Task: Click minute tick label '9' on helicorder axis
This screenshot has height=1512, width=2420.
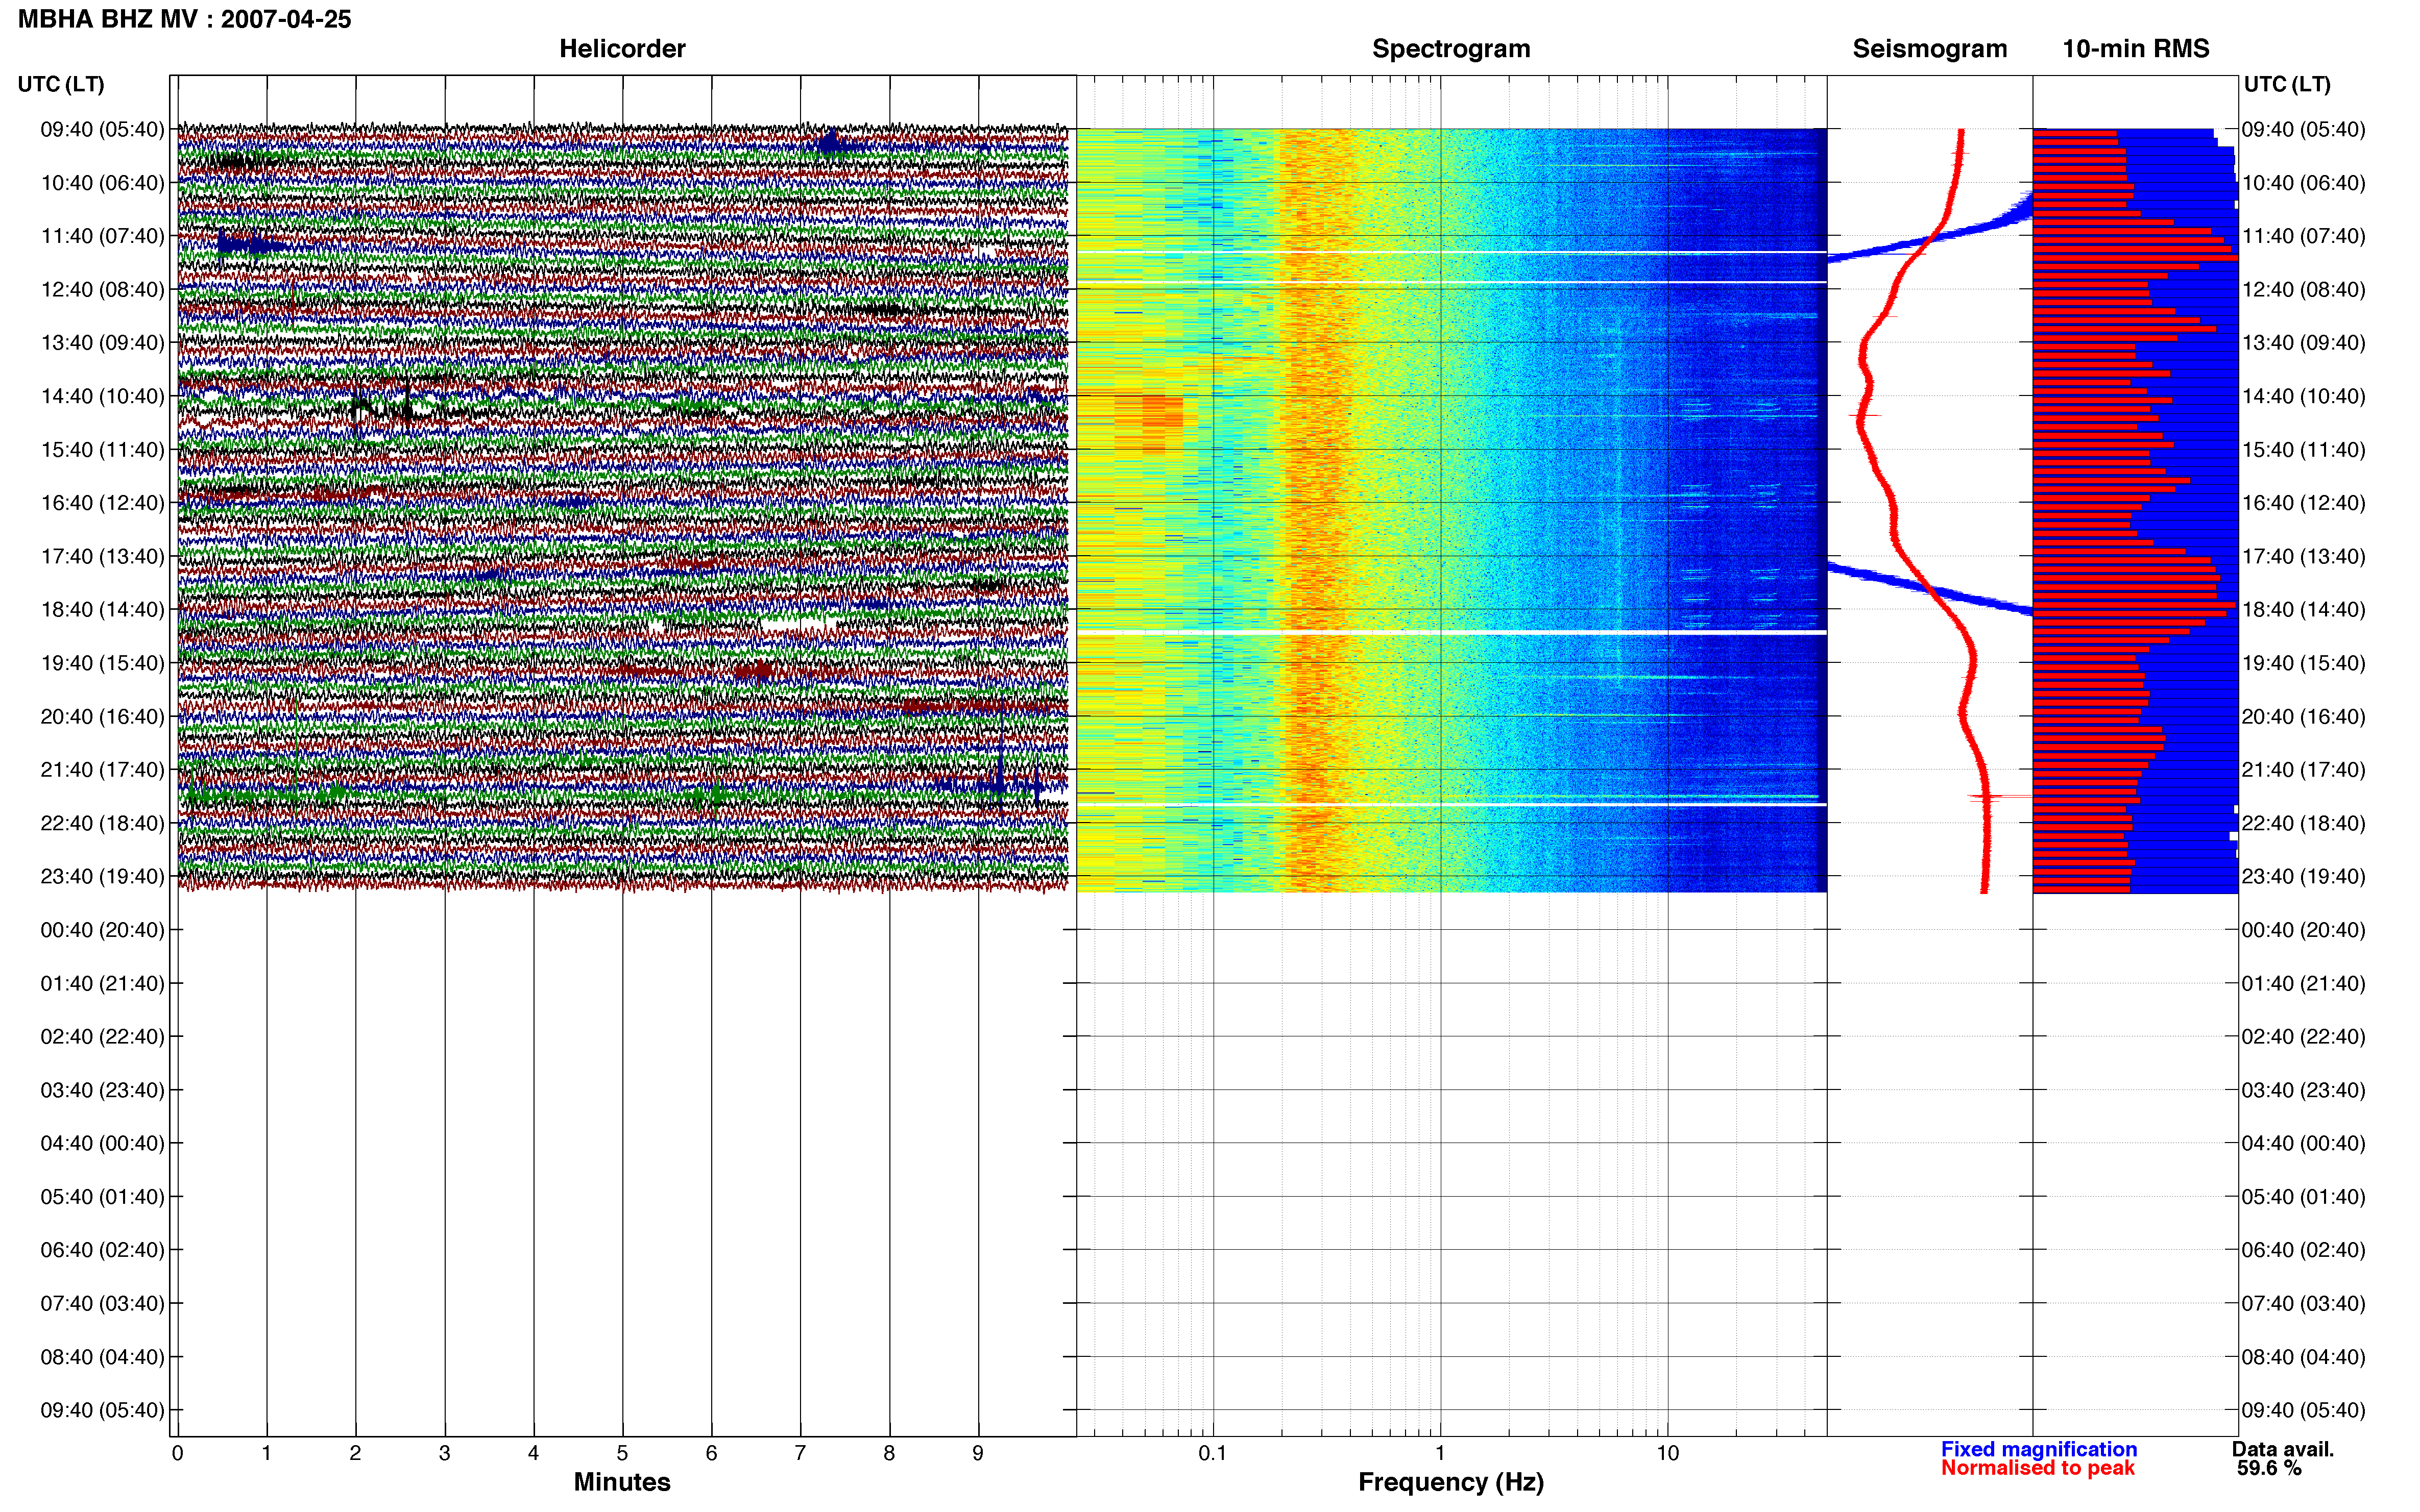Action: click(977, 1453)
